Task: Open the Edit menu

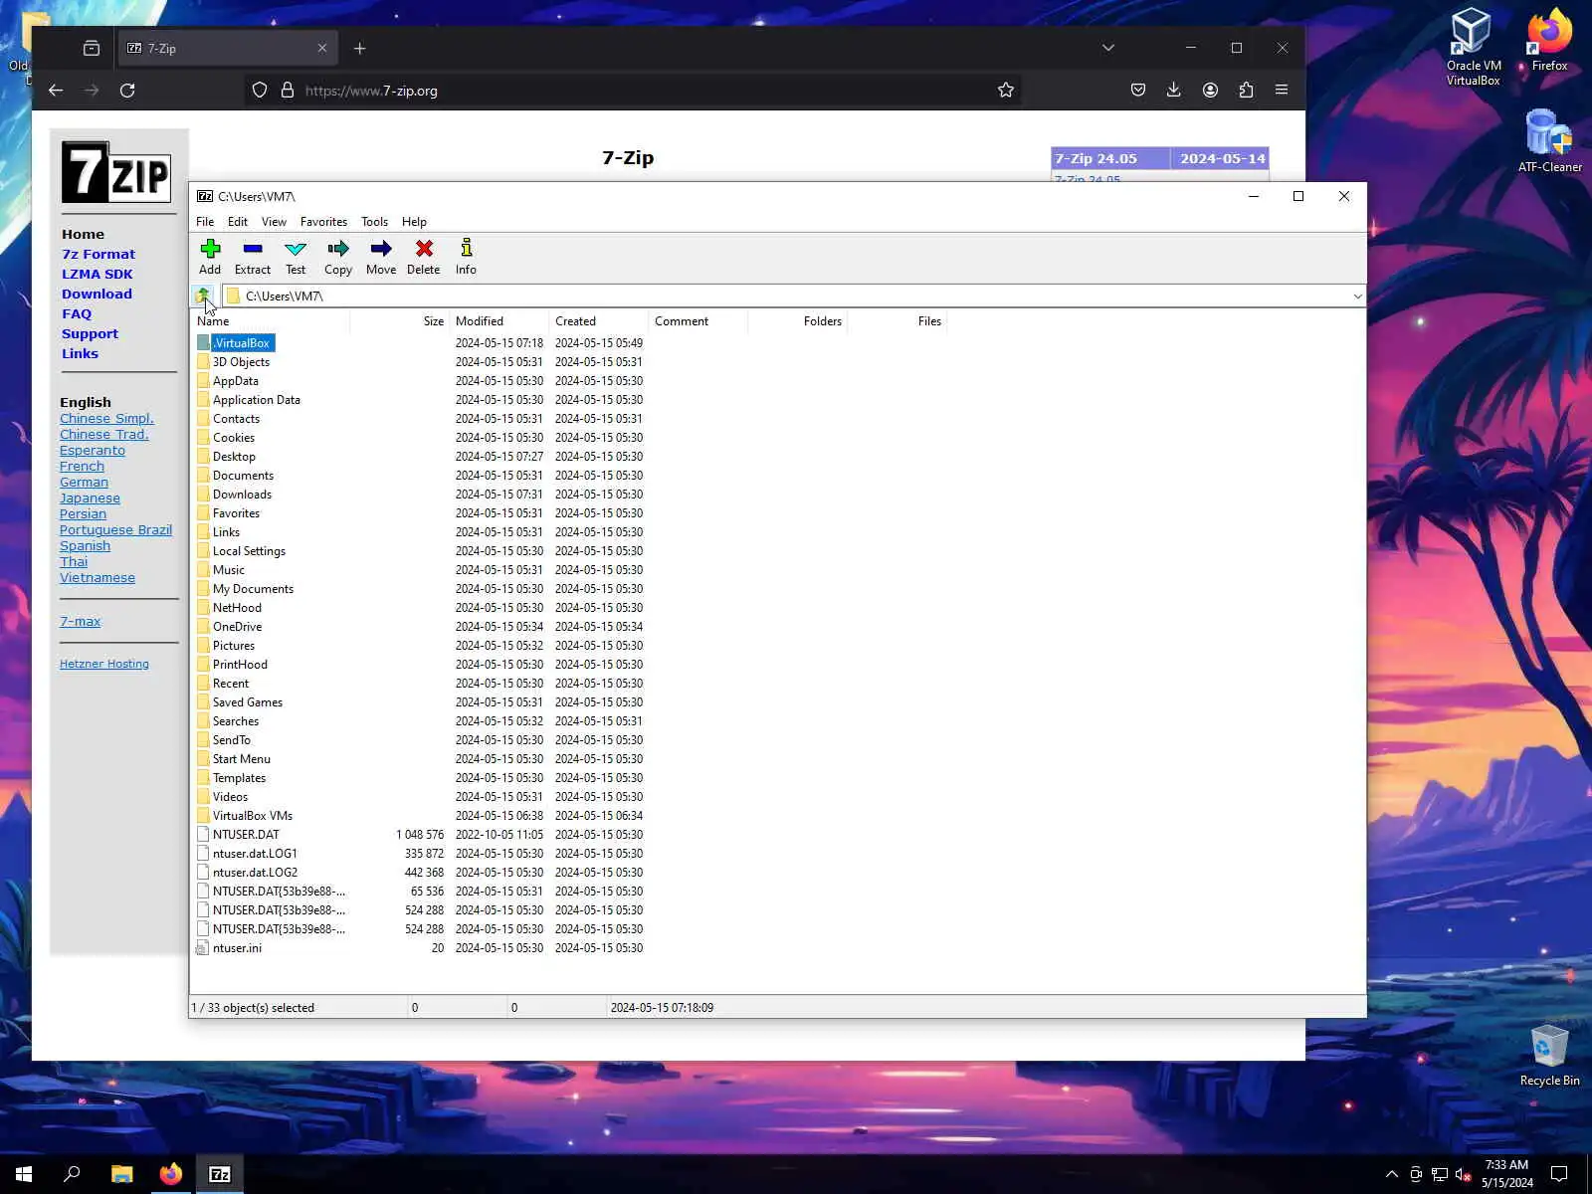Action: pos(238,222)
